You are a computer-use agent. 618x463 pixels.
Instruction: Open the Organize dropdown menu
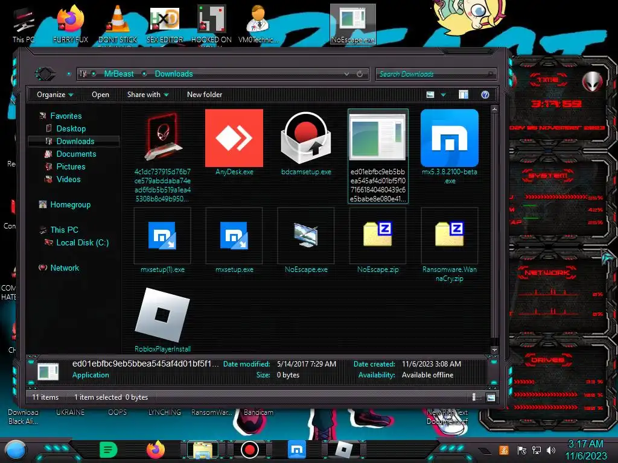tap(55, 95)
